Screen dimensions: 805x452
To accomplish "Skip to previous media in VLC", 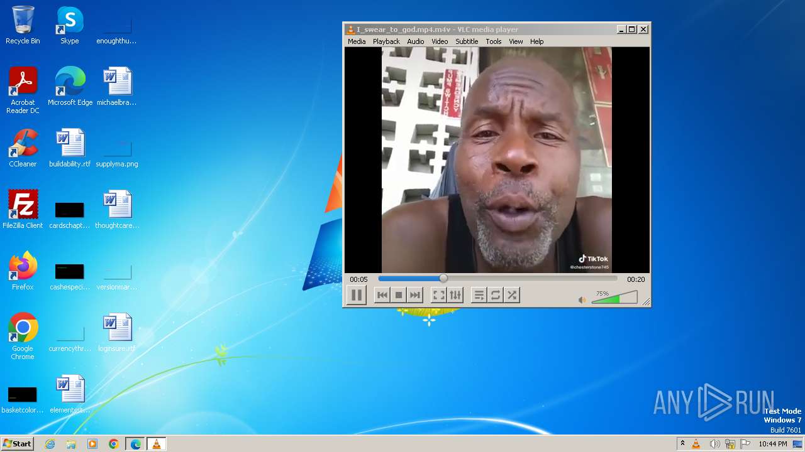I will pos(382,295).
